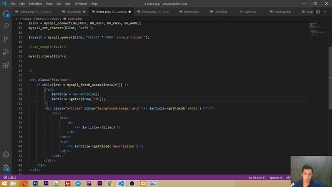Close unsaved index.php eshop tab dot
This screenshot has width=332, height=187.
(130, 11)
